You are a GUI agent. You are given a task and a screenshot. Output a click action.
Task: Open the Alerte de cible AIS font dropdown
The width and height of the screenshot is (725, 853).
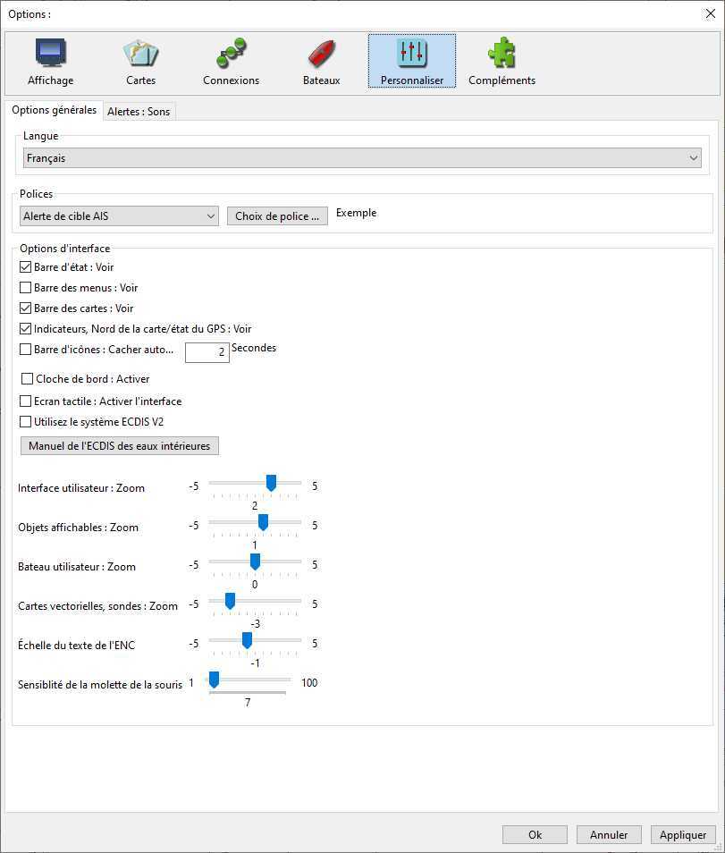(x=119, y=216)
